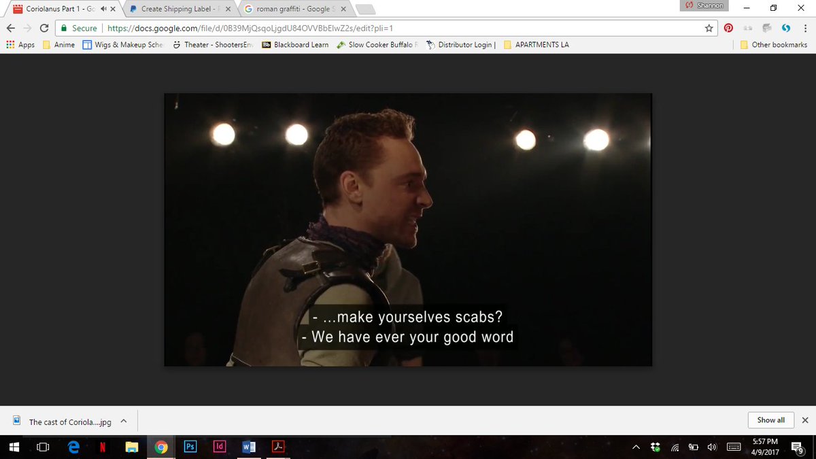Open Distributor Login bookmark

pyautogui.click(x=461, y=45)
